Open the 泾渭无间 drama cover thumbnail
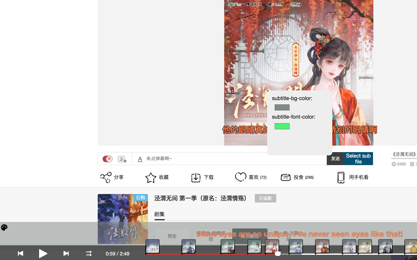Viewport: 417px width, 260px height. [123, 219]
